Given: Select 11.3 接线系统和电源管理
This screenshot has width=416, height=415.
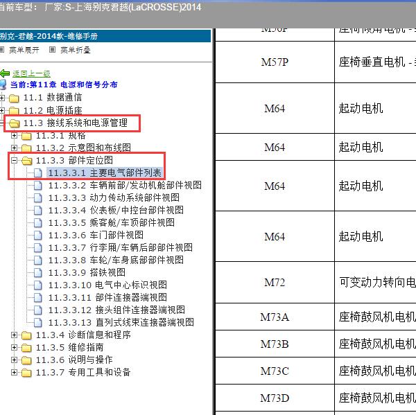Looking at the screenshot, I should (76, 123).
